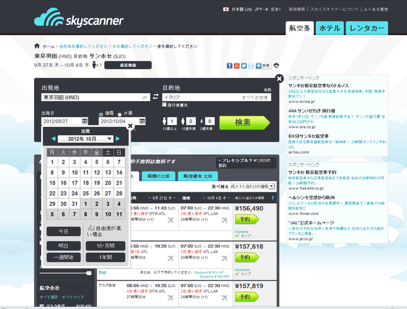Close the search panel with X
The height and width of the screenshot is (309, 407).
tap(280, 78)
